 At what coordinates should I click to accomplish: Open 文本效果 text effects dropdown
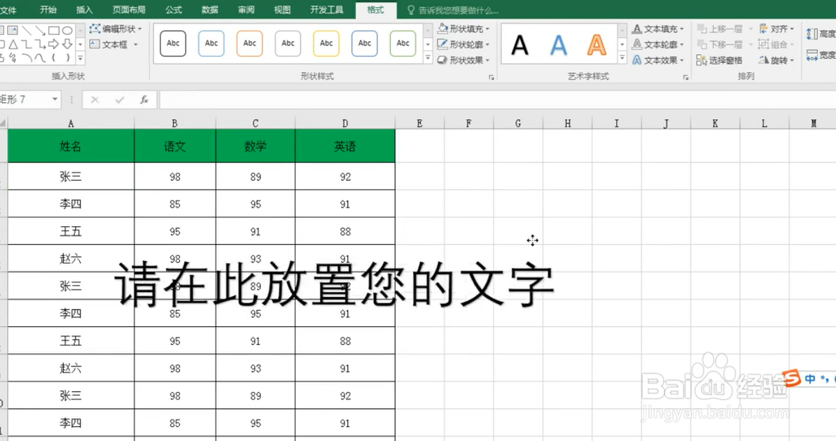[x=658, y=60]
